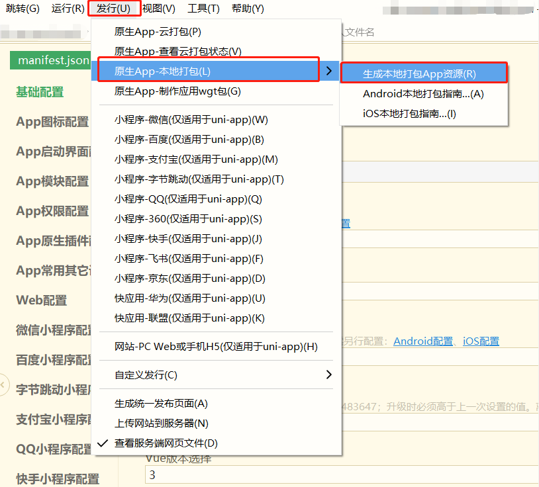Open the 工具(T) menu
Viewport: 539px width, 487px height.
click(203, 9)
